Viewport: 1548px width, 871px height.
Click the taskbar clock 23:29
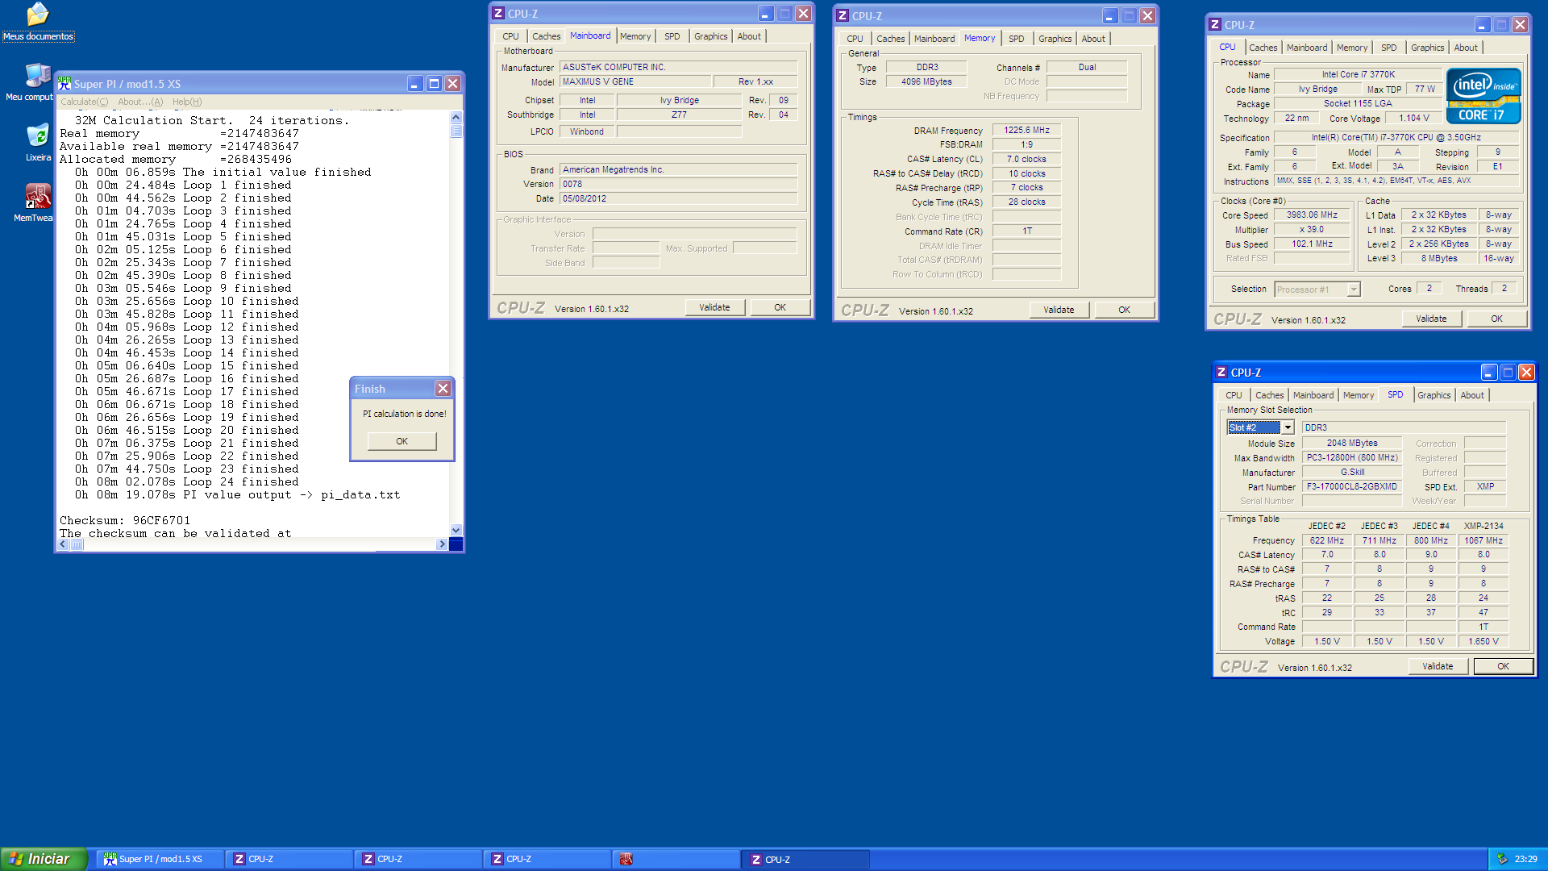tap(1525, 859)
